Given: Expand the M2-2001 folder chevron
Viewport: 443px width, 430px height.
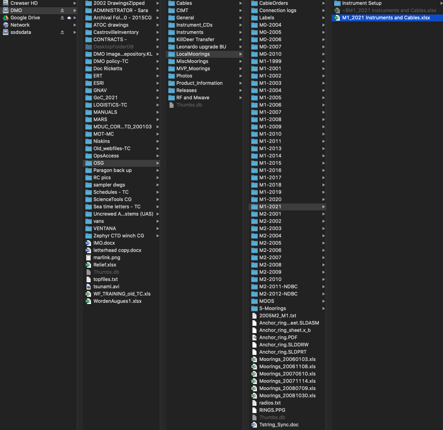Looking at the screenshot, I should (x=323, y=214).
